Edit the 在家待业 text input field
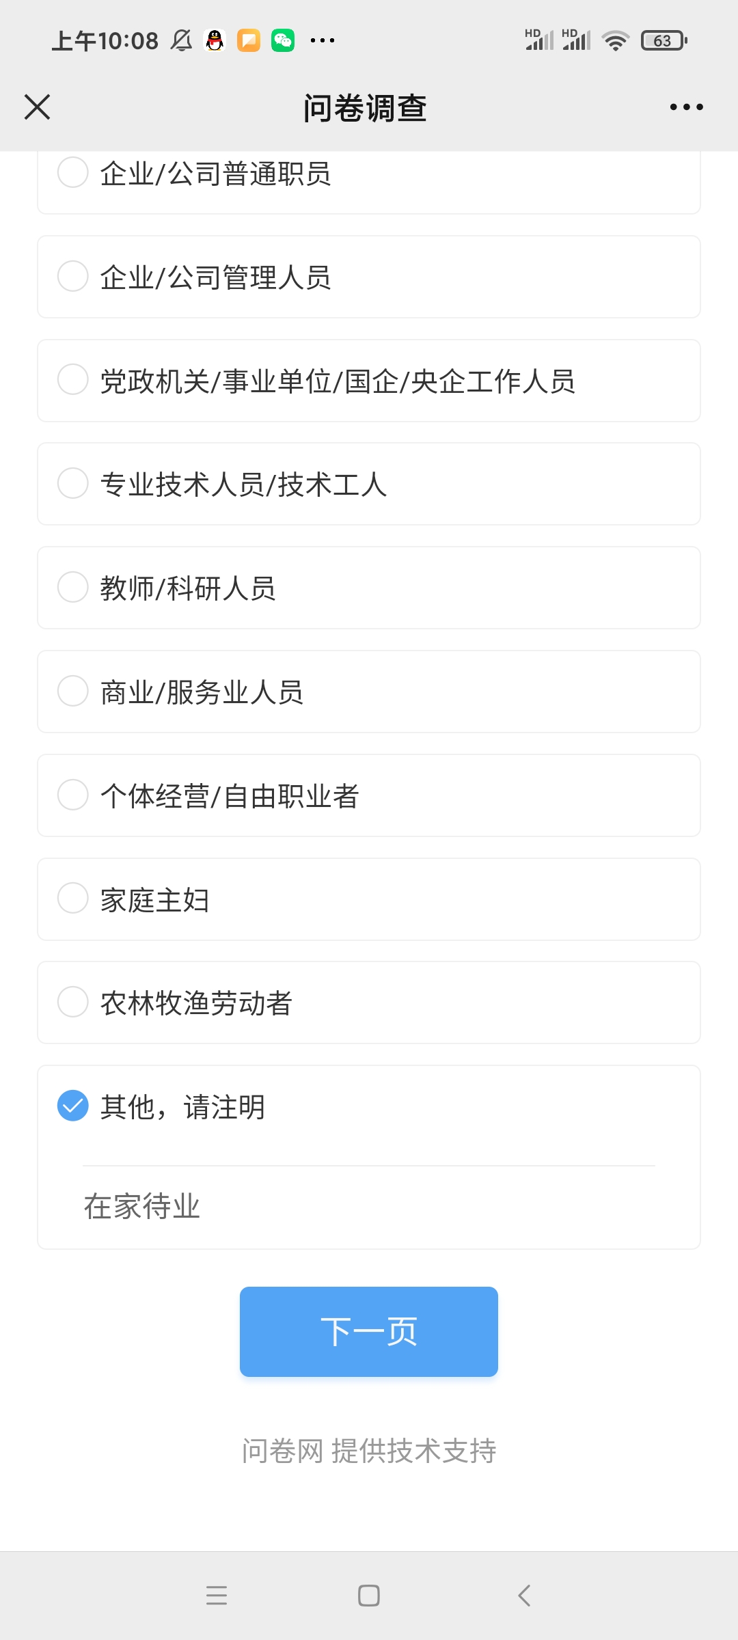The height and width of the screenshot is (1640, 738). [x=369, y=1206]
